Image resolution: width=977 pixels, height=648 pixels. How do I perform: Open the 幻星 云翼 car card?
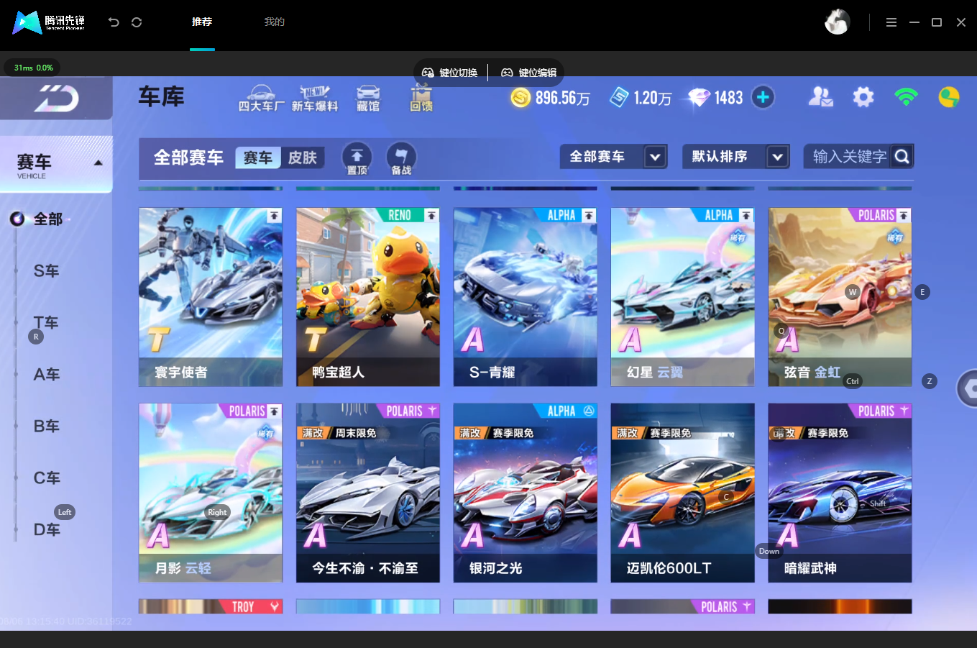pos(683,297)
